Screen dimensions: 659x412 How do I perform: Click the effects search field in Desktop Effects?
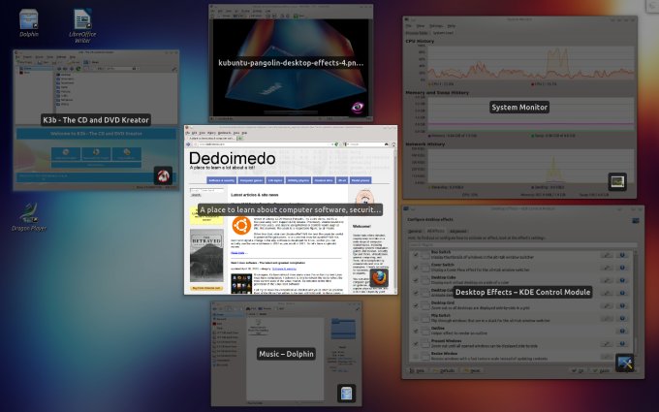pos(522,244)
